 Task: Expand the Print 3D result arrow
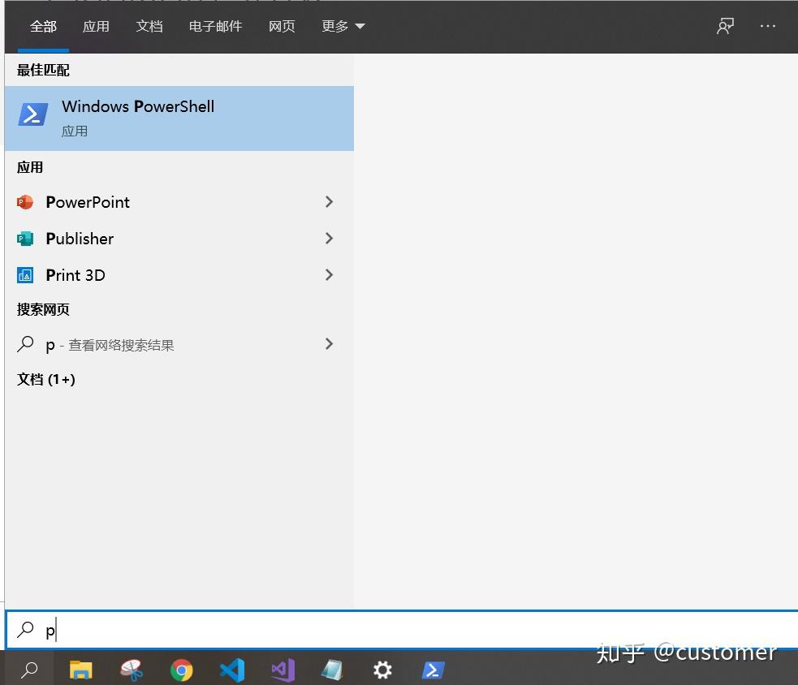(329, 275)
